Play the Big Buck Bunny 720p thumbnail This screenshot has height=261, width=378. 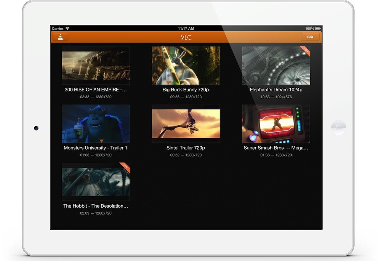coord(186,66)
